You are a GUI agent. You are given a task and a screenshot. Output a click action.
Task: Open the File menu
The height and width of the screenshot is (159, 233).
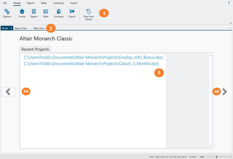pos(5,3)
